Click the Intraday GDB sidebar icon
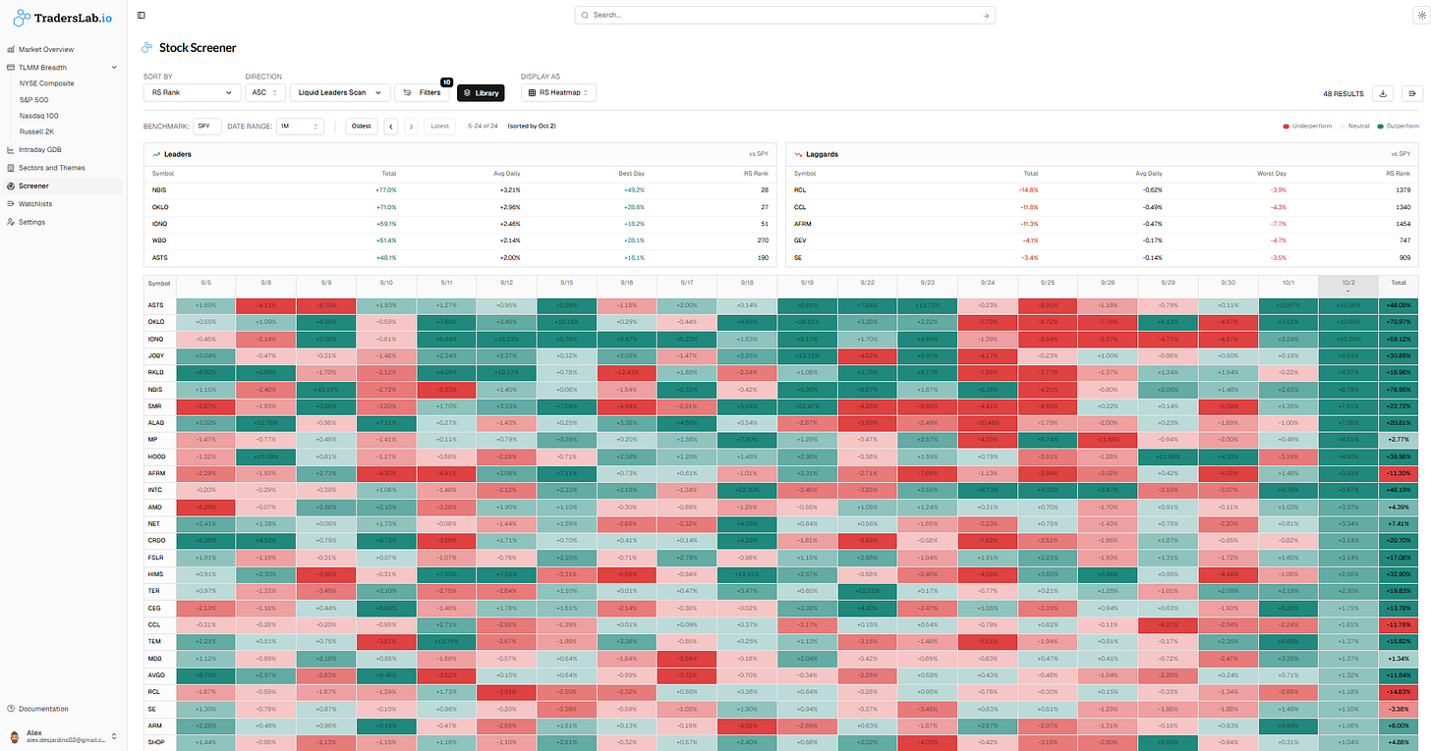Screen dimensions: 1431x751 point(11,150)
